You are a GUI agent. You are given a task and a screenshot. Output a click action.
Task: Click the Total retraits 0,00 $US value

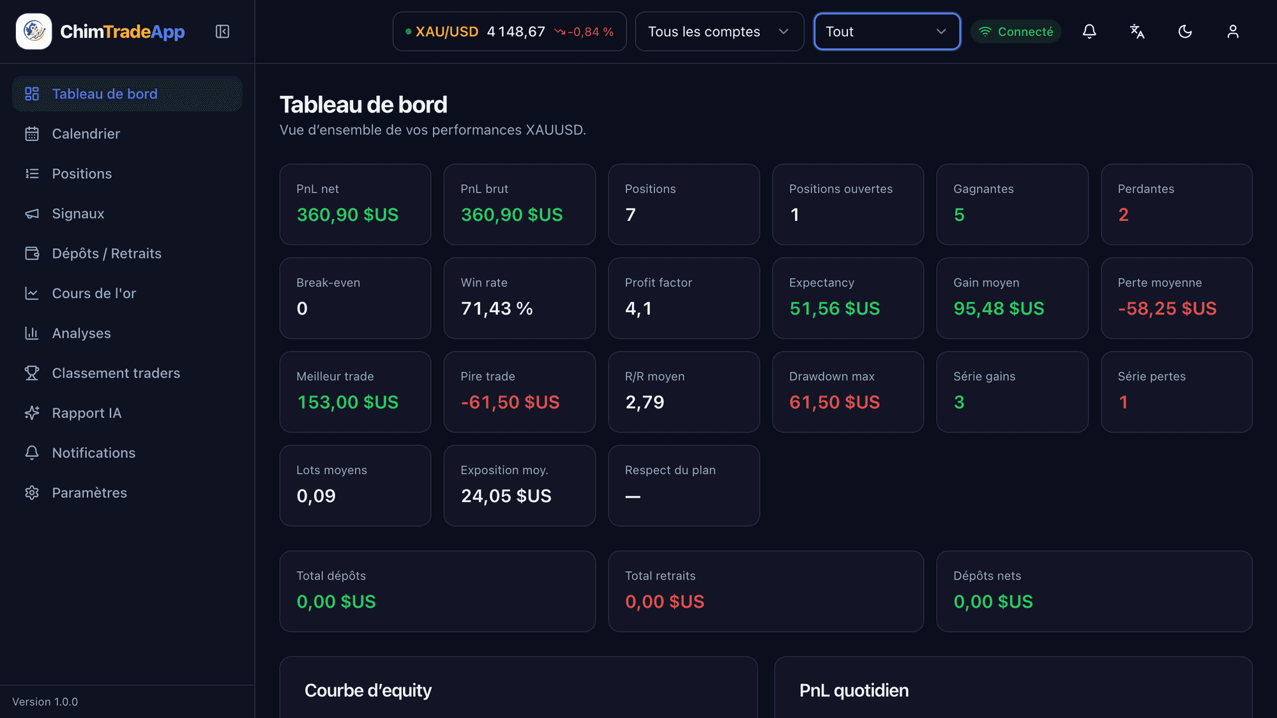(x=665, y=602)
